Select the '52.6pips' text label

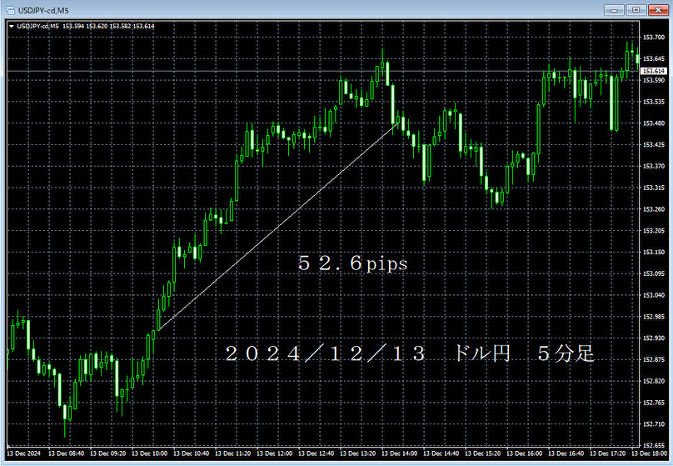click(x=353, y=263)
